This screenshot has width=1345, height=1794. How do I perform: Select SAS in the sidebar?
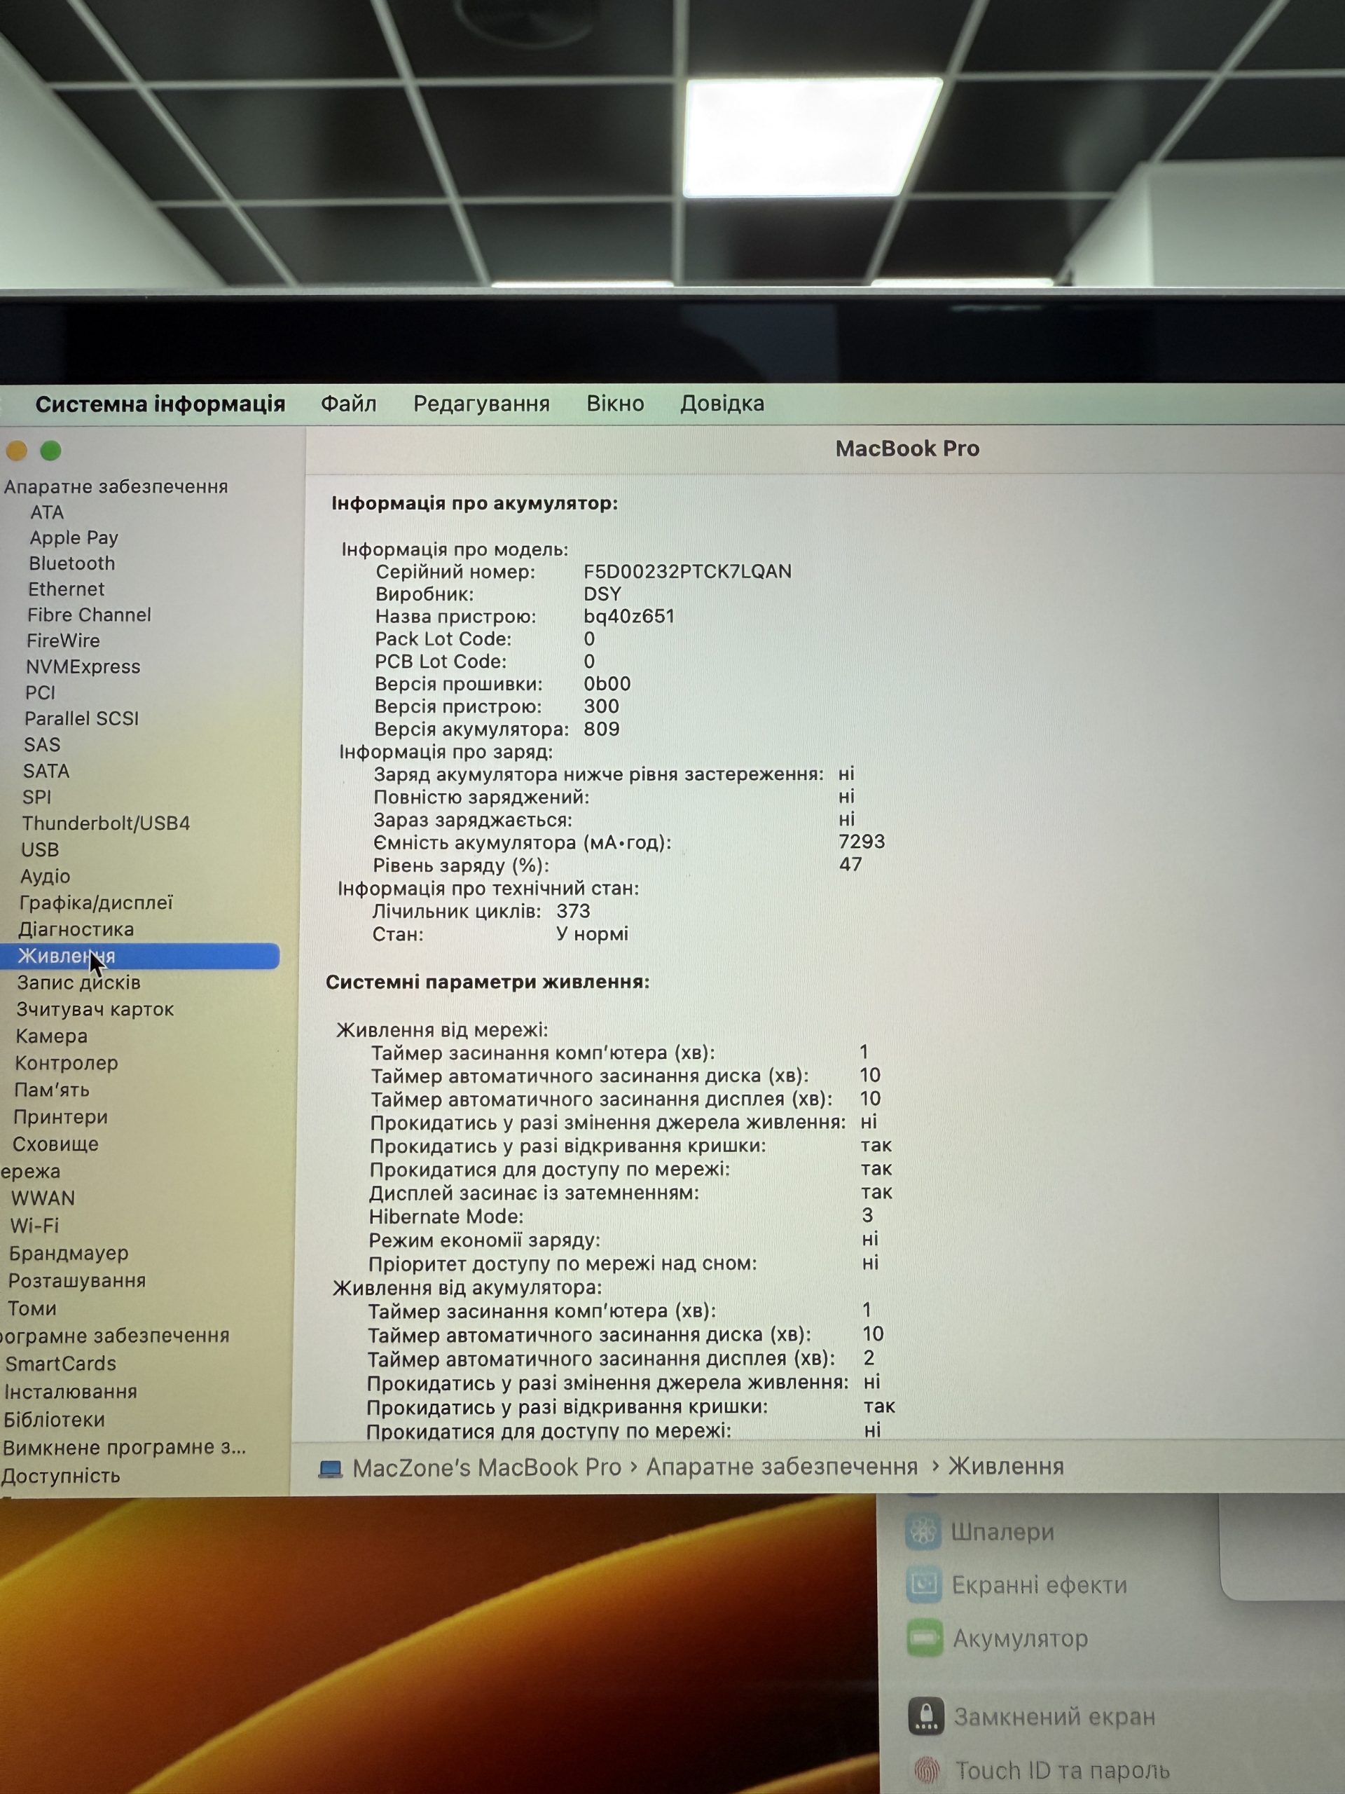42,744
